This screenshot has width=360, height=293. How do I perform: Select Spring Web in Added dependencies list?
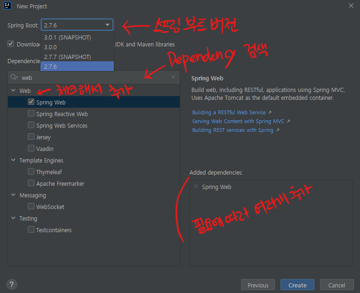tap(216, 187)
